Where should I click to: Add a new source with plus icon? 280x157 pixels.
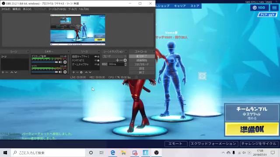point(73,72)
